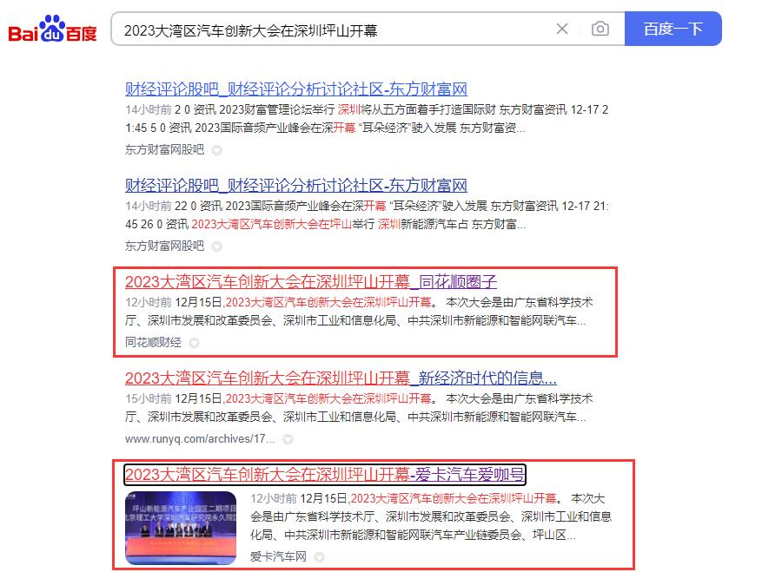The width and height of the screenshot is (782, 572).
Task: Expand the dropdown arrow beside 同花顺财经
Action: pos(195,343)
